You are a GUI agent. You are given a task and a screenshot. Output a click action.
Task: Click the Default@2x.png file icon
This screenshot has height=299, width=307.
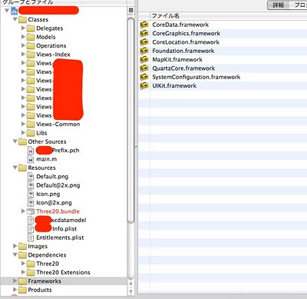tap(31, 185)
